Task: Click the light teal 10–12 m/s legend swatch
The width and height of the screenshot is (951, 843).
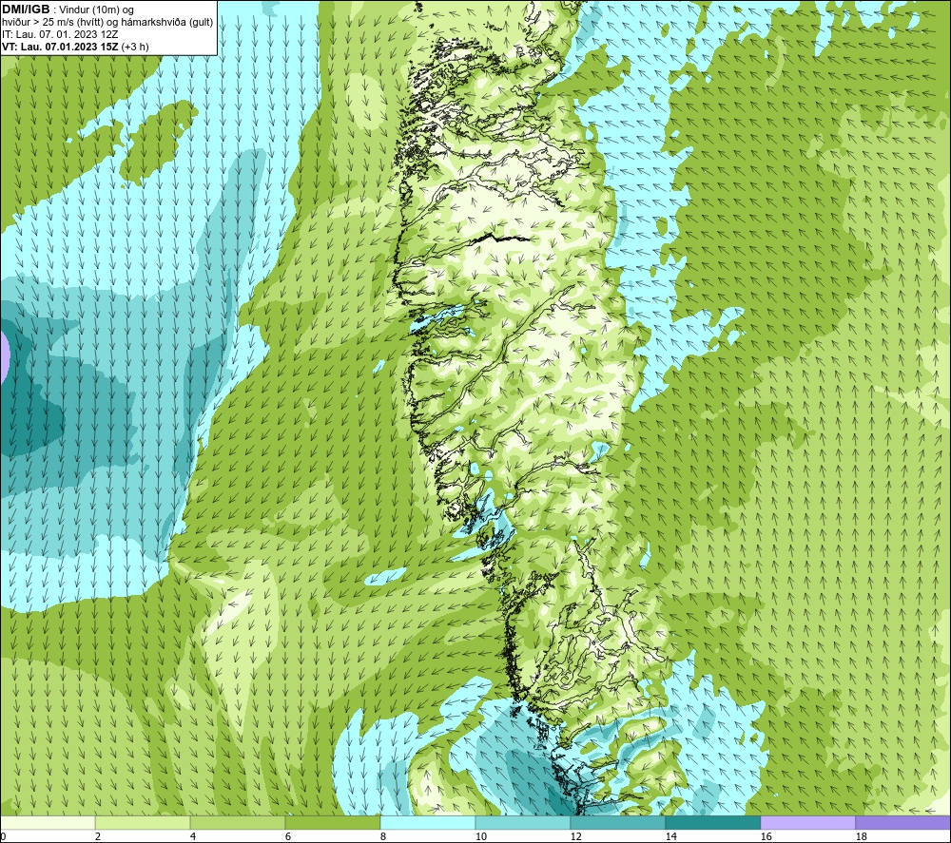Action: (522, 822)
